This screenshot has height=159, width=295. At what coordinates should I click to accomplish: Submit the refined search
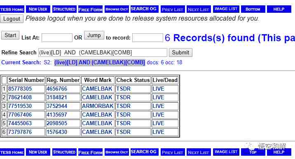tap(180, 52)
